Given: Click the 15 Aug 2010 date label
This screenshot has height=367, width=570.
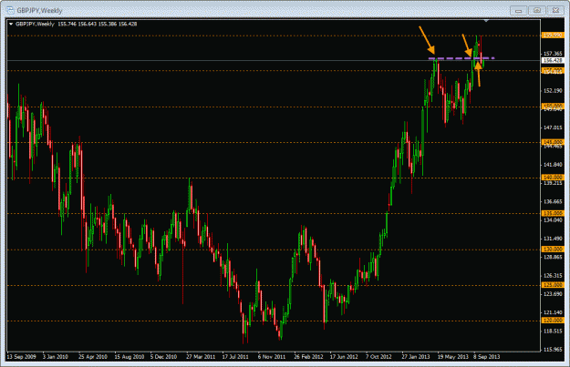Looking at the screenshot, I should coord(130,357).
